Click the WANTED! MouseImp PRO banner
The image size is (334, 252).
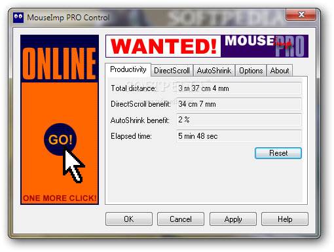coord(207,46)
